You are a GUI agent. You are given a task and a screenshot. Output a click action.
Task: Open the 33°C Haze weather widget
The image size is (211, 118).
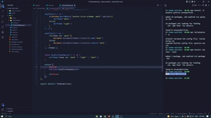(173, 116)
